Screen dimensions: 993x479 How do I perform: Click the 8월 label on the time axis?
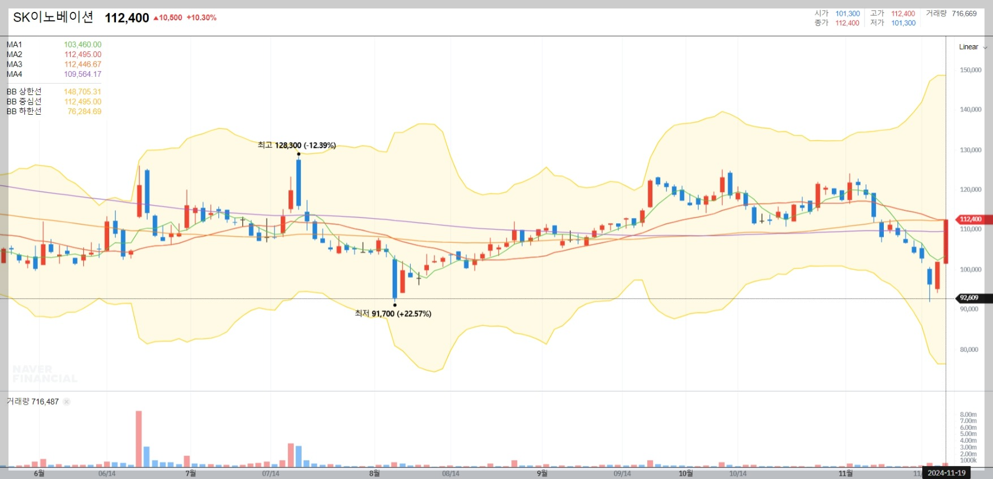coord(374,473)
